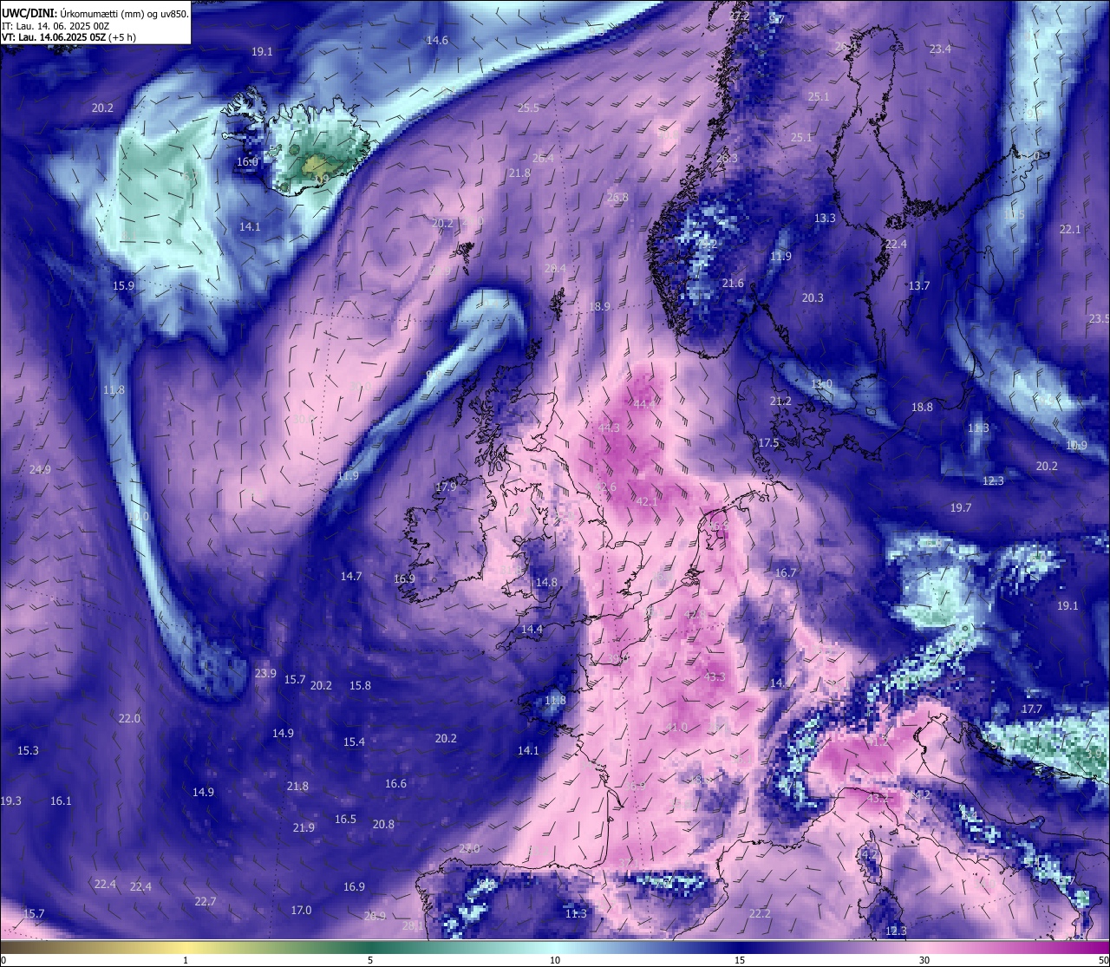
Task: Click the 17.7 value label
Action: pyautogui.click(x=1031, y=709)
